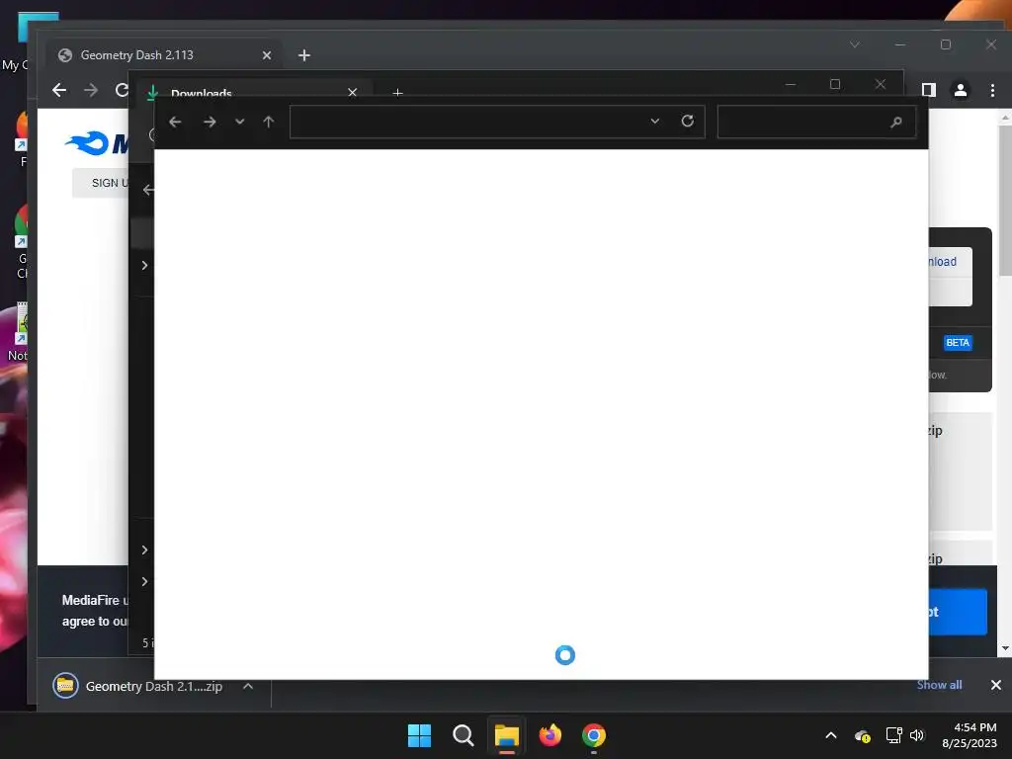Screen dimensions: 1012x759
Task: Go back in Chrome
Action: [x=59, y=90]
